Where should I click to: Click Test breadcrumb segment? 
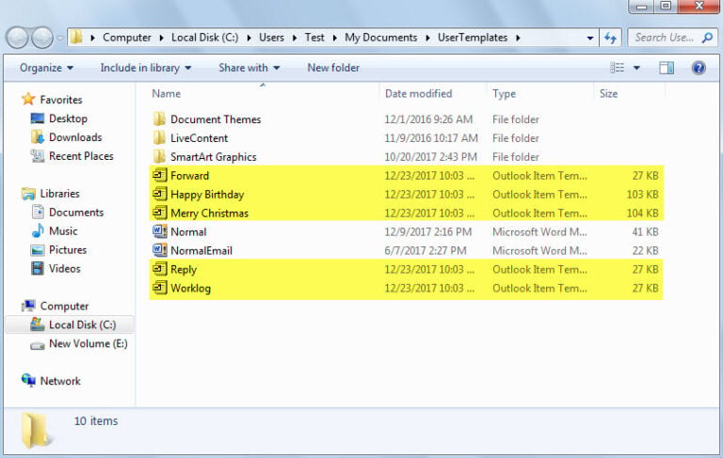coord(314,38)
